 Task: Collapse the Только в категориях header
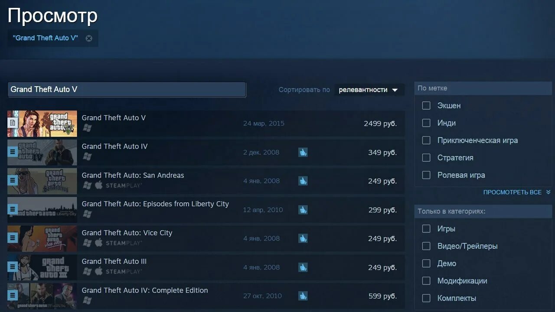483,211
